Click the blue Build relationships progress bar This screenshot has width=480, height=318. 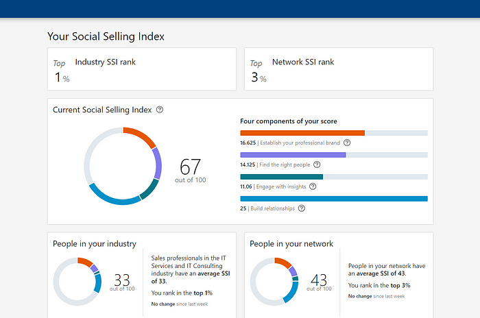point(334,199)
